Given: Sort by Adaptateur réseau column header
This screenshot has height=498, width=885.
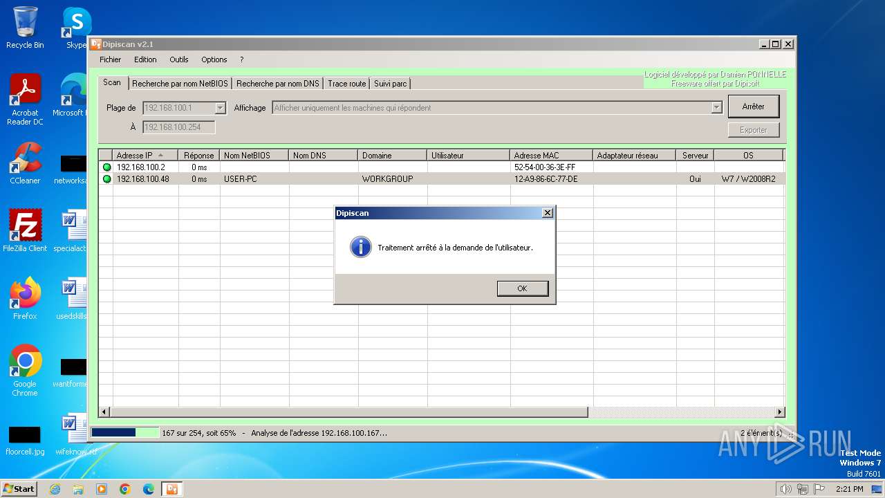Looking at the screenshot, I should [635, 156].
